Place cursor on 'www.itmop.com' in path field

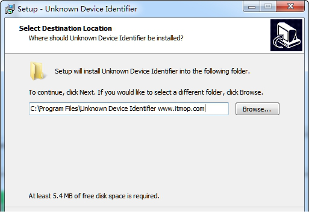[x=181, y=108]
